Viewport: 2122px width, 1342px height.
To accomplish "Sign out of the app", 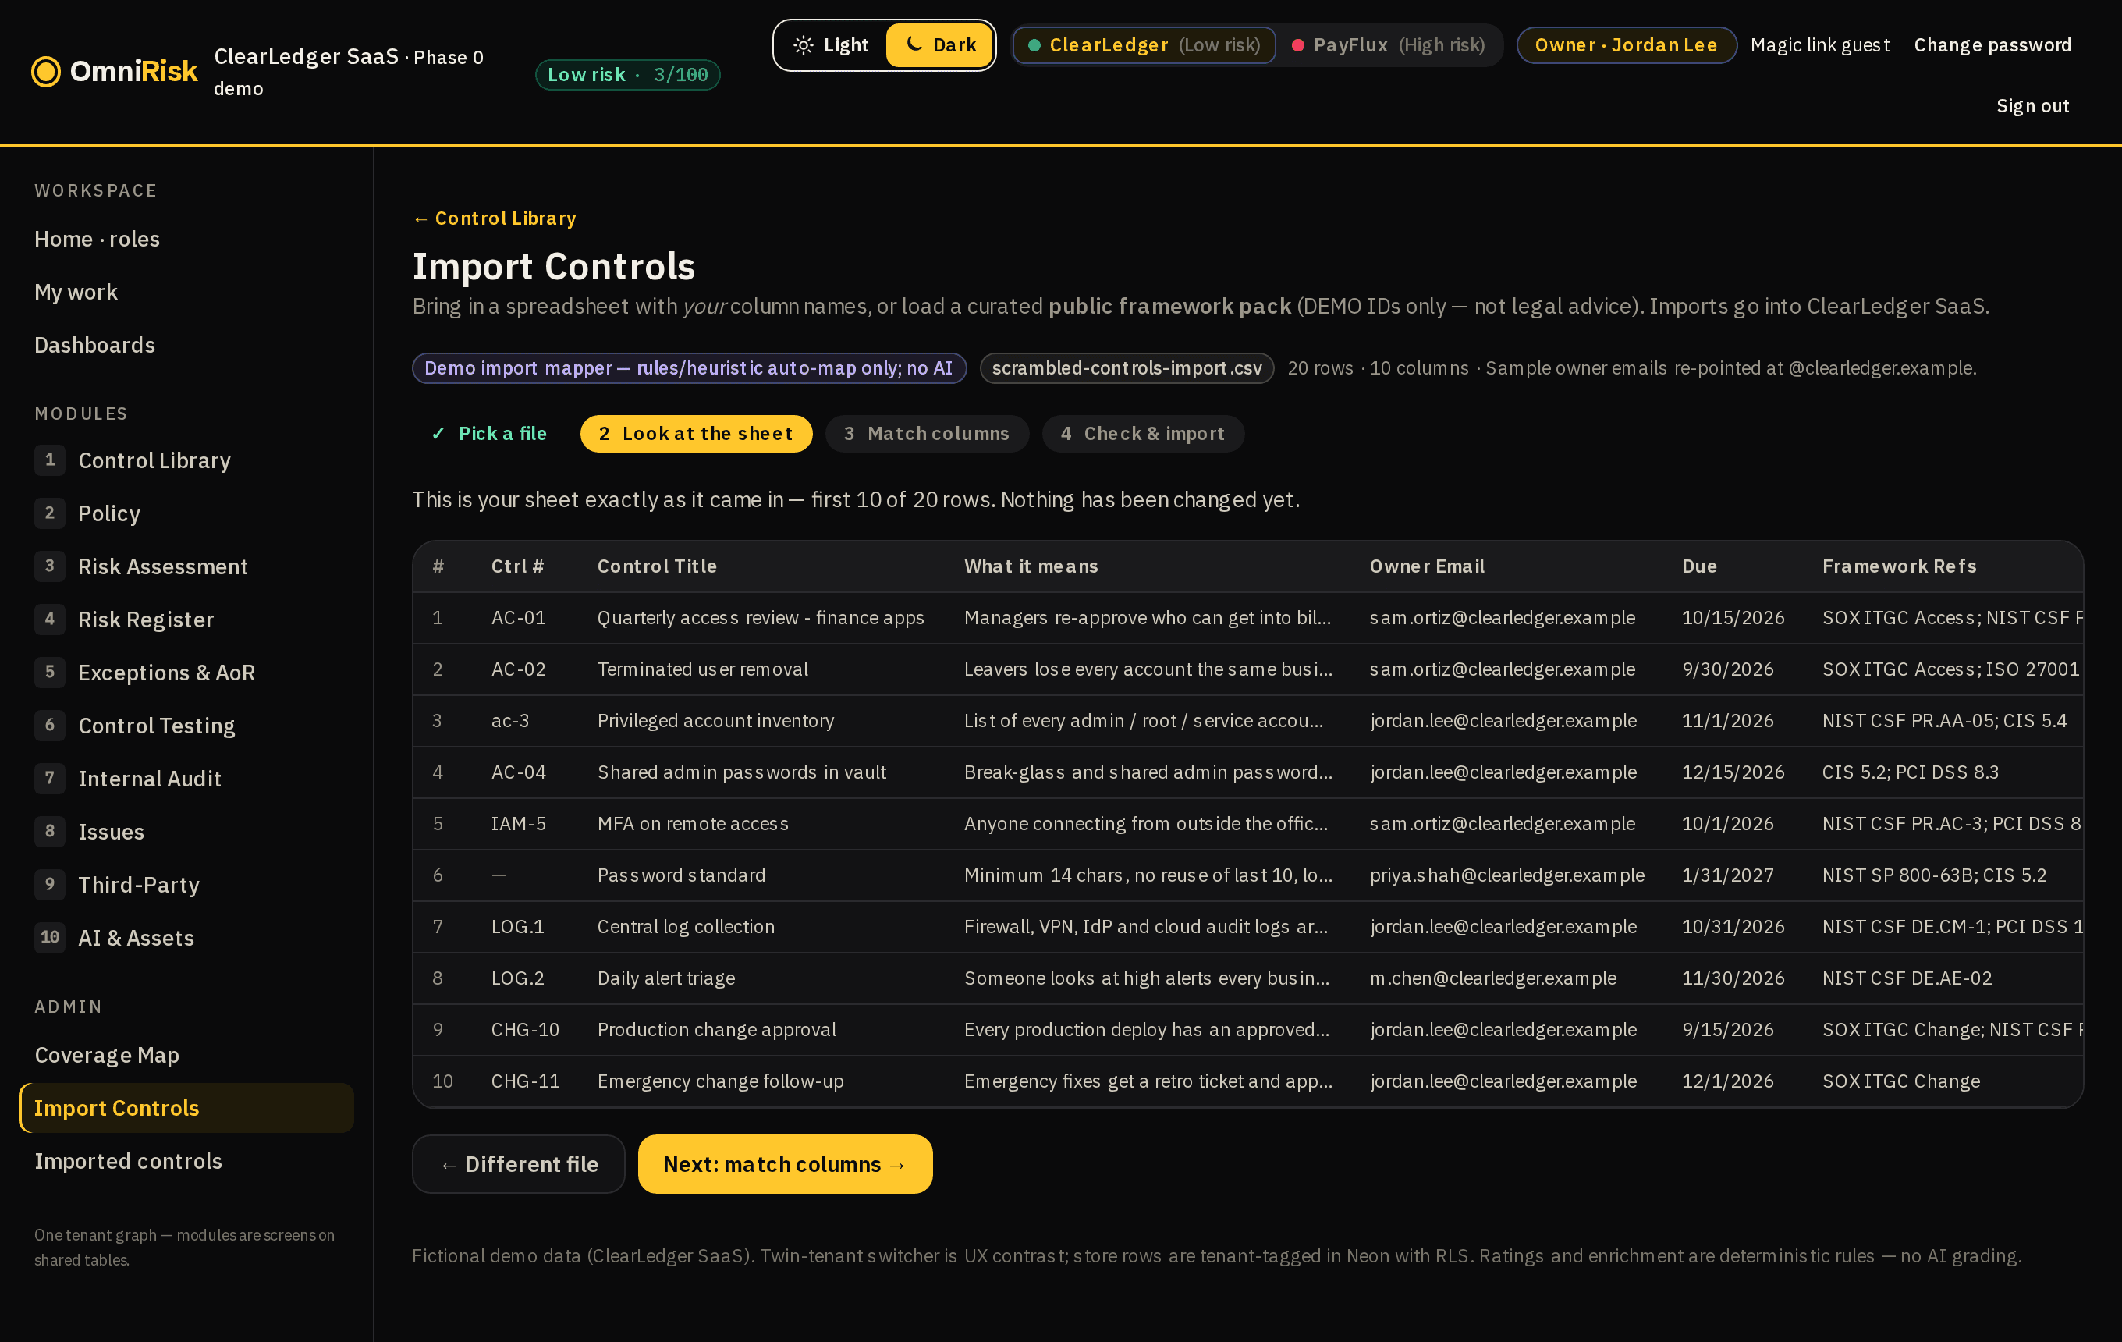I will (x=2032, y=106).
